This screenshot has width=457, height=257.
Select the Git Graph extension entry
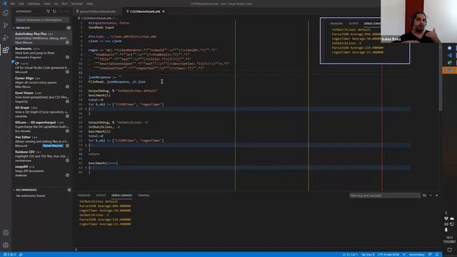(42, 112)
